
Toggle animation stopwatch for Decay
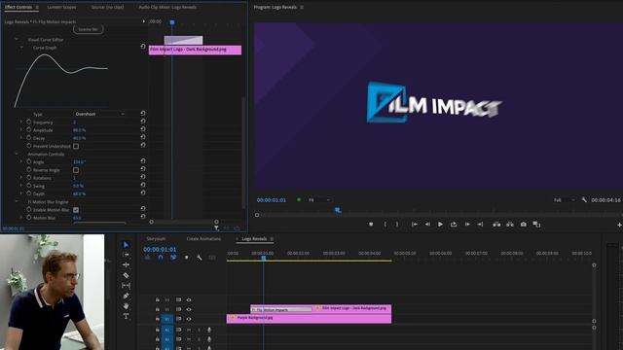pos(29,138)
